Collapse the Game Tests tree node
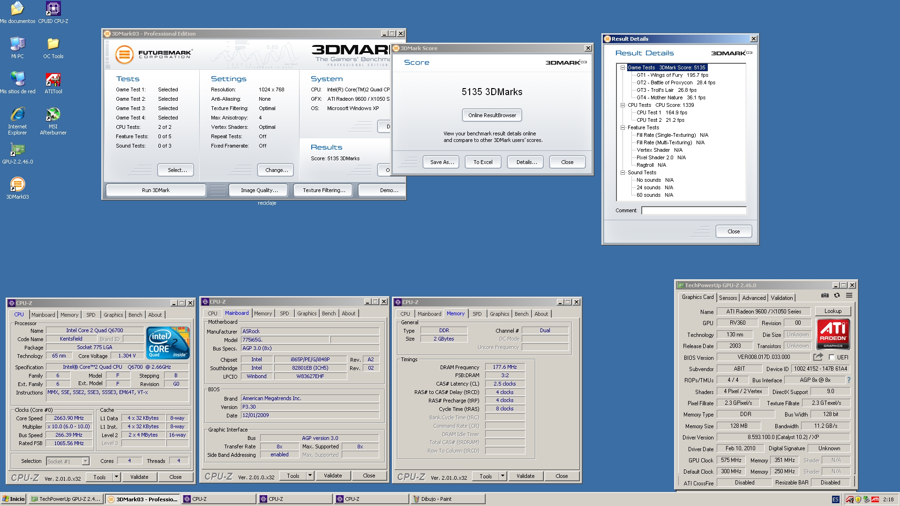This screenshot has width=900, height=506. click(622, 67)
